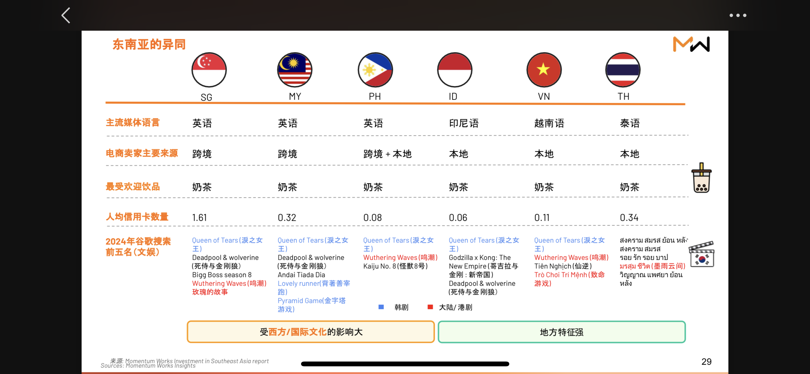
Task: Open the three-dot more options menu
Action: [x=738, y=15]
